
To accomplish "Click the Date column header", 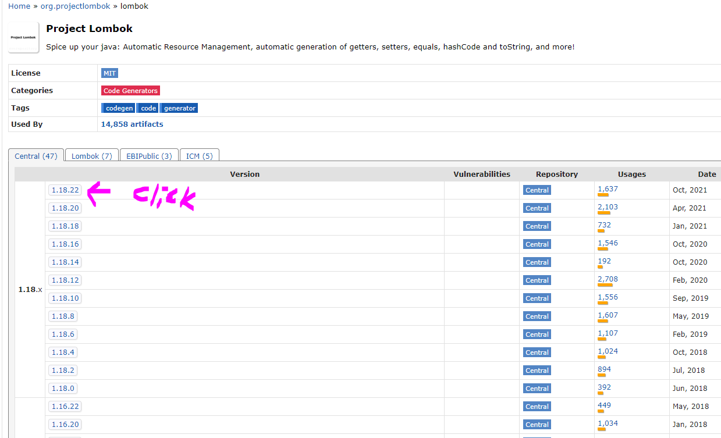I will [707, 174].
